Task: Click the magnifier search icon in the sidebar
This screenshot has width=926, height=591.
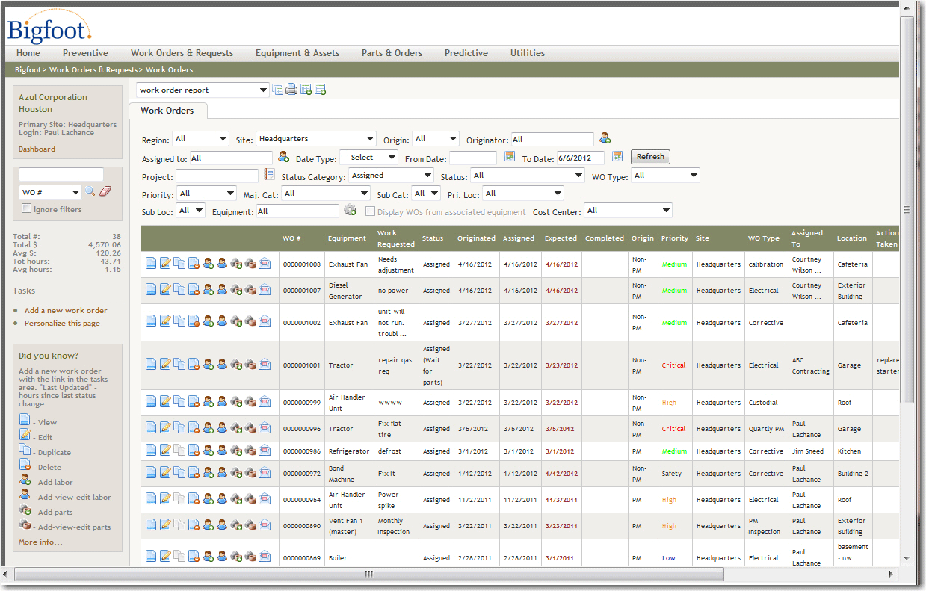Action: [90, 192]
